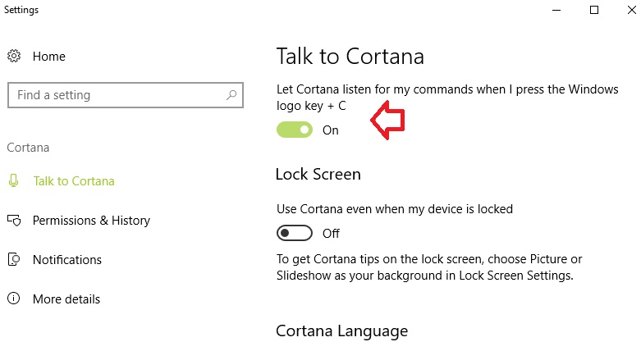Image resolution: width=641 pixels, height=351 pixels.
Task: Click the red arrow annotation
Action: point(387,121)
